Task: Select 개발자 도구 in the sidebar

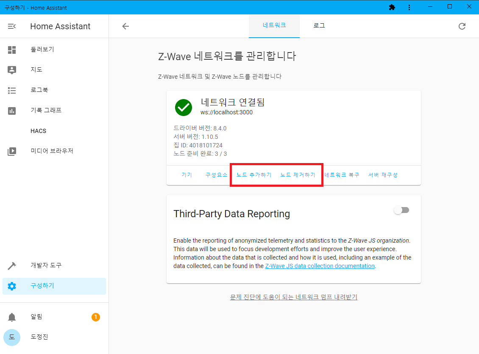Action: (x=54, y=265)
